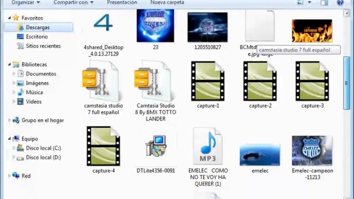Select the capture-4 video file
The image size is (354, 199).
click(103, 146)
